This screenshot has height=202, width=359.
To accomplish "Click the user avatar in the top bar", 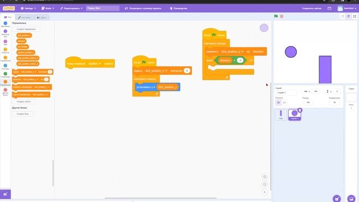I will pos(340,8).
